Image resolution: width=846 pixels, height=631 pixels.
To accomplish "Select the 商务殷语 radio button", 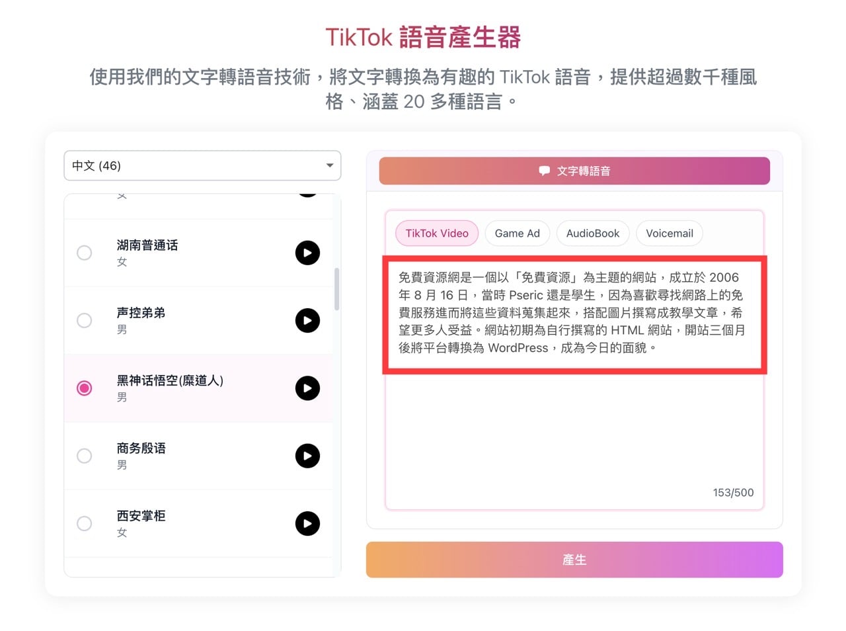I will [84, 456].
